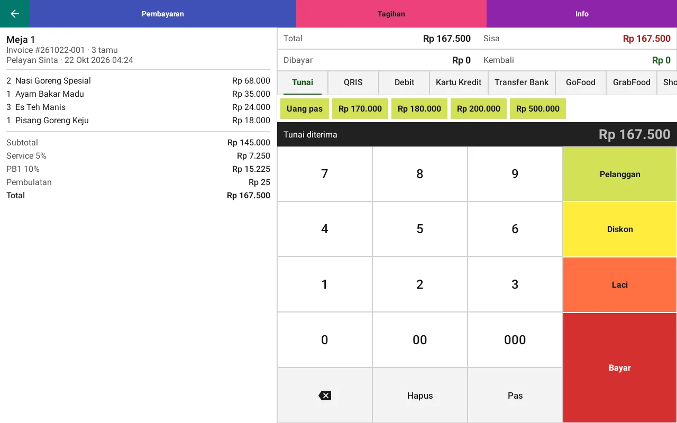Confirm payment with the Bayar button

(x=620, y=367)
